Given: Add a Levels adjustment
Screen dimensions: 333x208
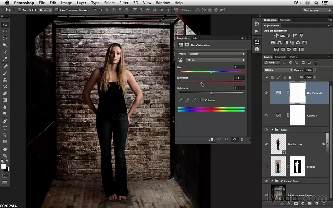Looking at the screenshot, I should (x=282, y=36).
